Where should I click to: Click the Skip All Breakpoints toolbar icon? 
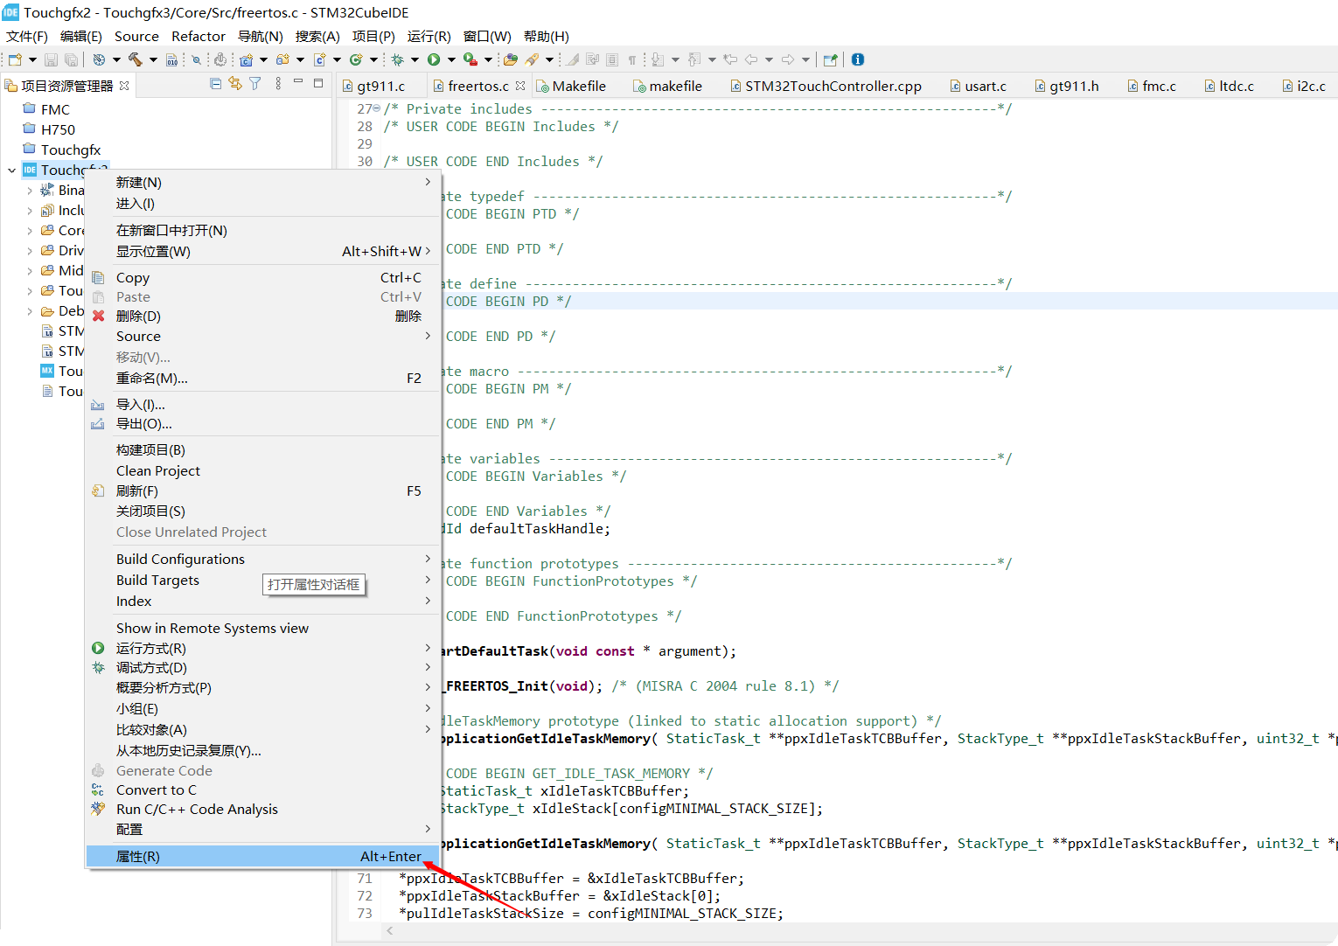click(x=195, y=59)
